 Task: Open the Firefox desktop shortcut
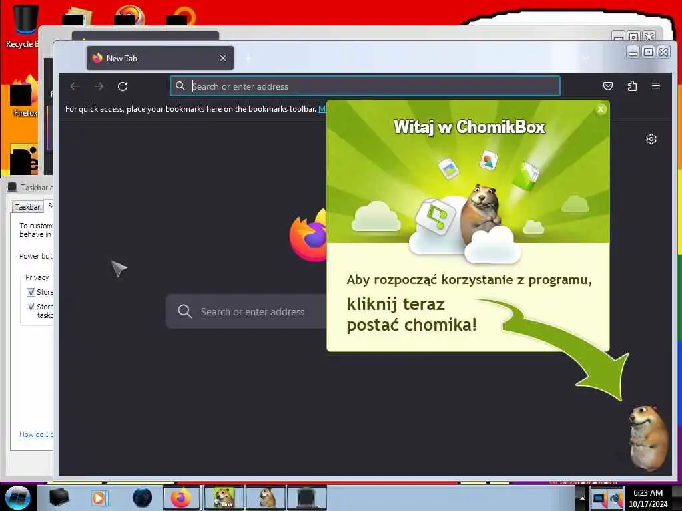[24, 96]
